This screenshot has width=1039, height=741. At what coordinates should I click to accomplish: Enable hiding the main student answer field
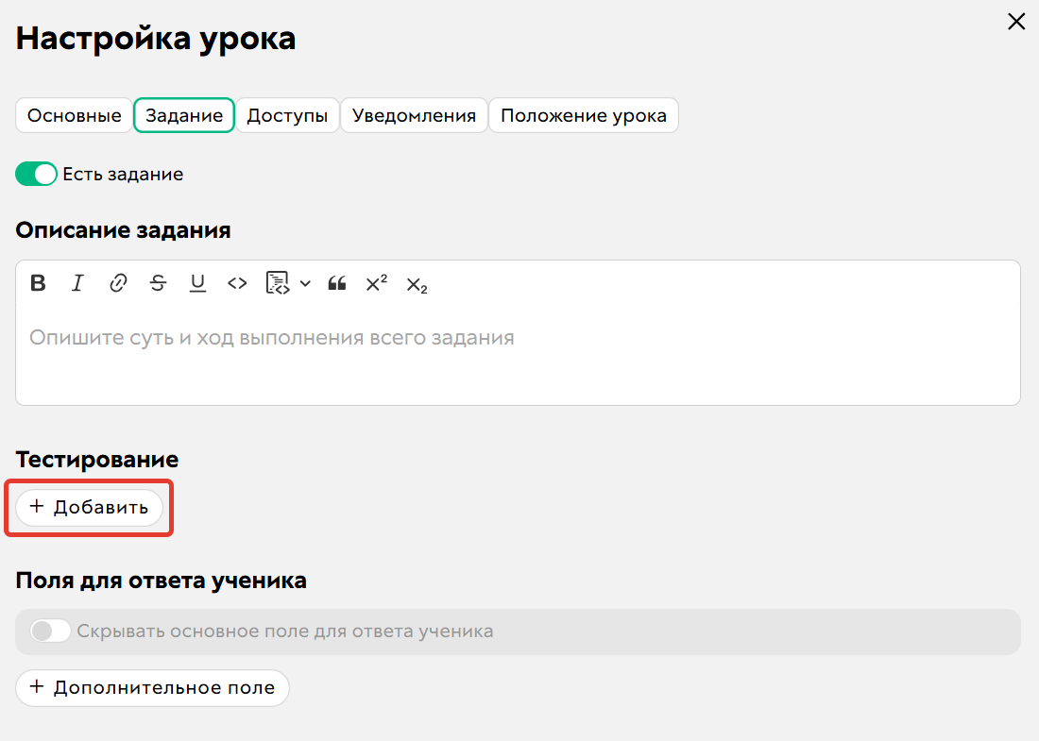tap(51, 631)
